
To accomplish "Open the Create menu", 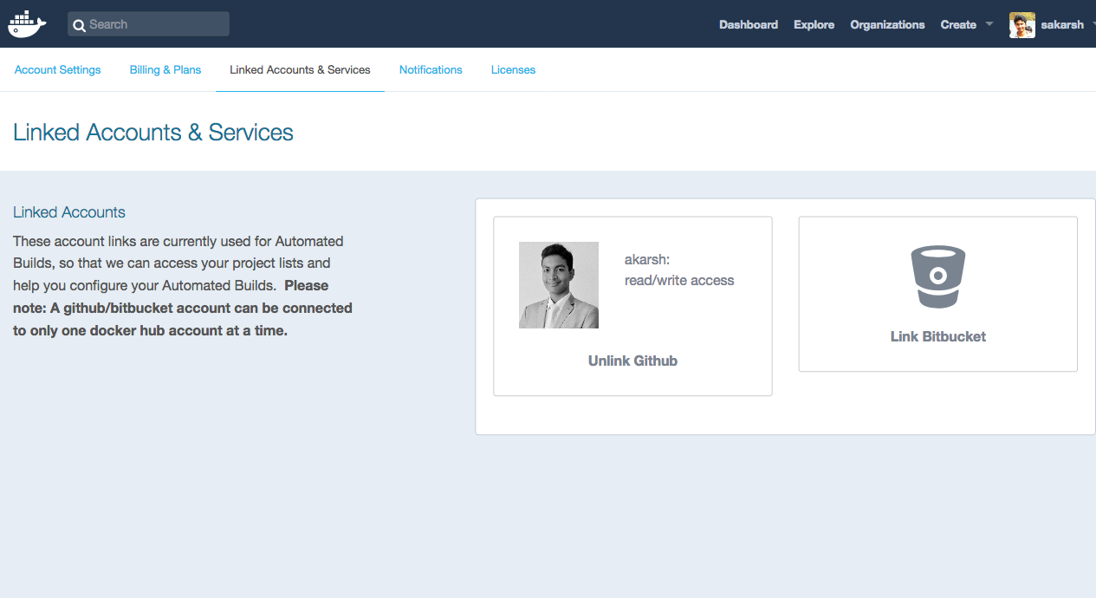I will click(958, 25).
